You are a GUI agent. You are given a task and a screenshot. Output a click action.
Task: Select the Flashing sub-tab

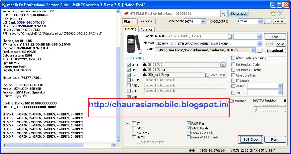(x=131, y=29)
